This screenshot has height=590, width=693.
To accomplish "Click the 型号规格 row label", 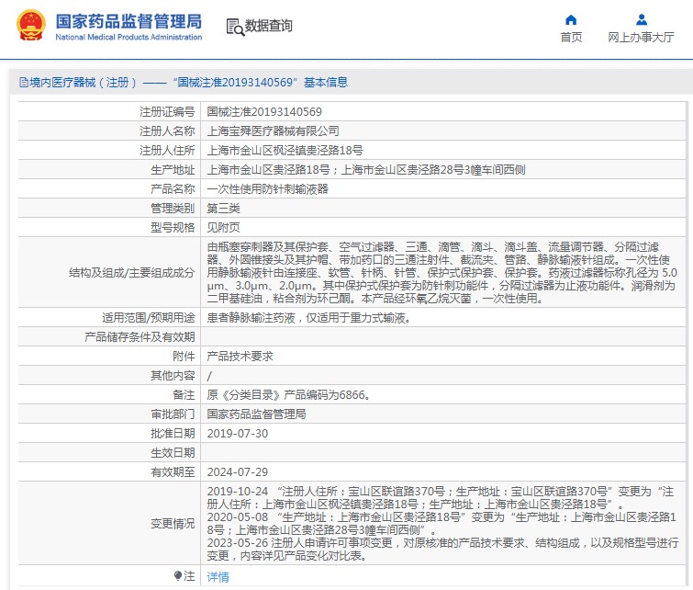I will click(x=173, y=228).
